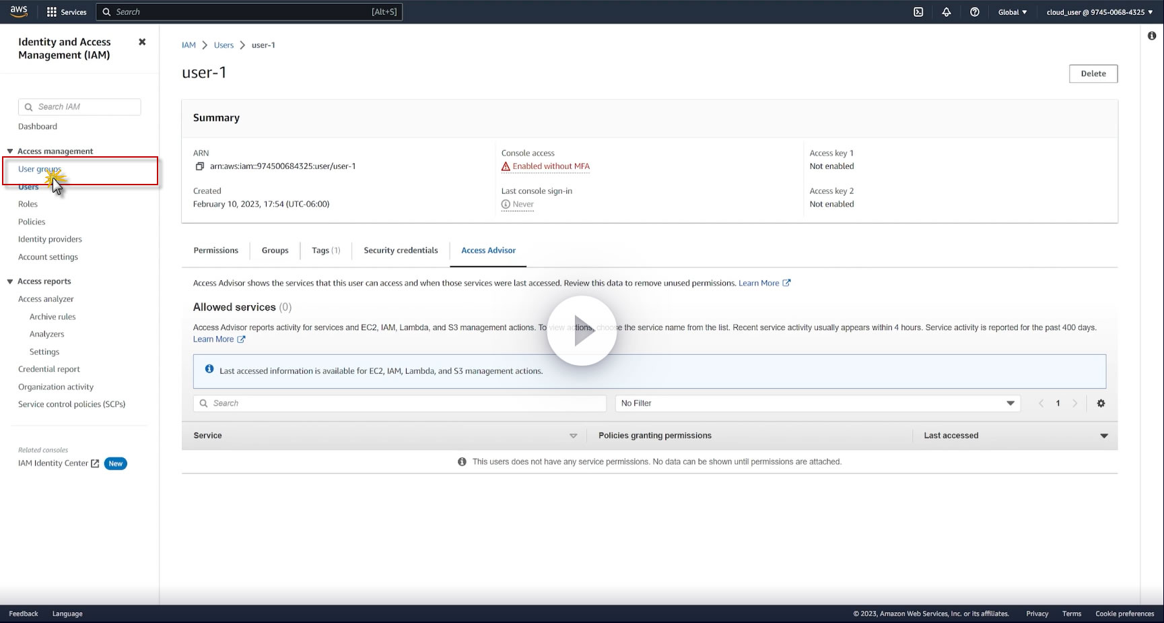Collapse the Access management section
This screenshot has height=623, width=1164.
[10, 152]
